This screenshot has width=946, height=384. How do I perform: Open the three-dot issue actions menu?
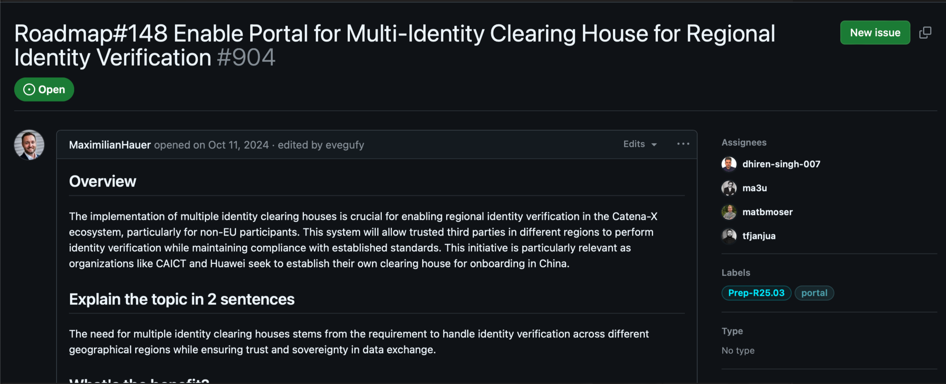(683, 144)
